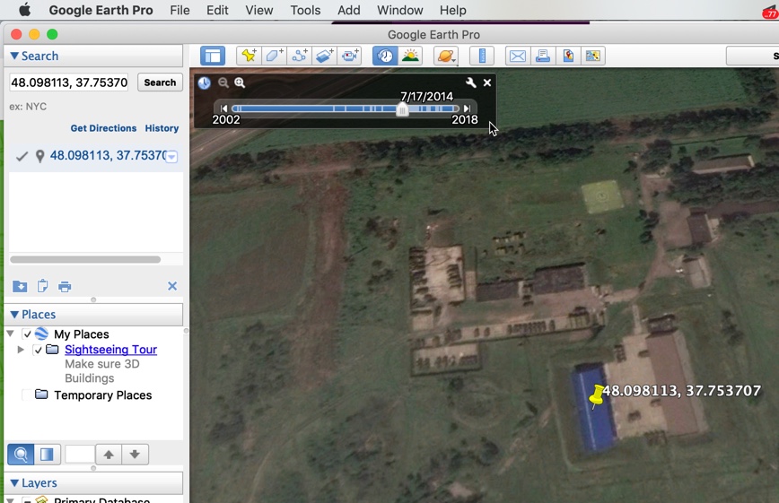Open the Edit menu
The width and height of the screenshot is (779, 503).
point(217,10)
